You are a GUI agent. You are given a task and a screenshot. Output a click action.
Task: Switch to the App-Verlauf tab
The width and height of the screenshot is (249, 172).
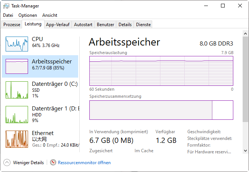point(58,25)
